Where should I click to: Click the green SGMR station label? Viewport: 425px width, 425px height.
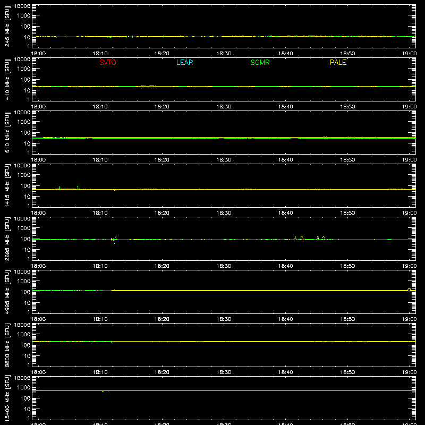coord(260,62)
